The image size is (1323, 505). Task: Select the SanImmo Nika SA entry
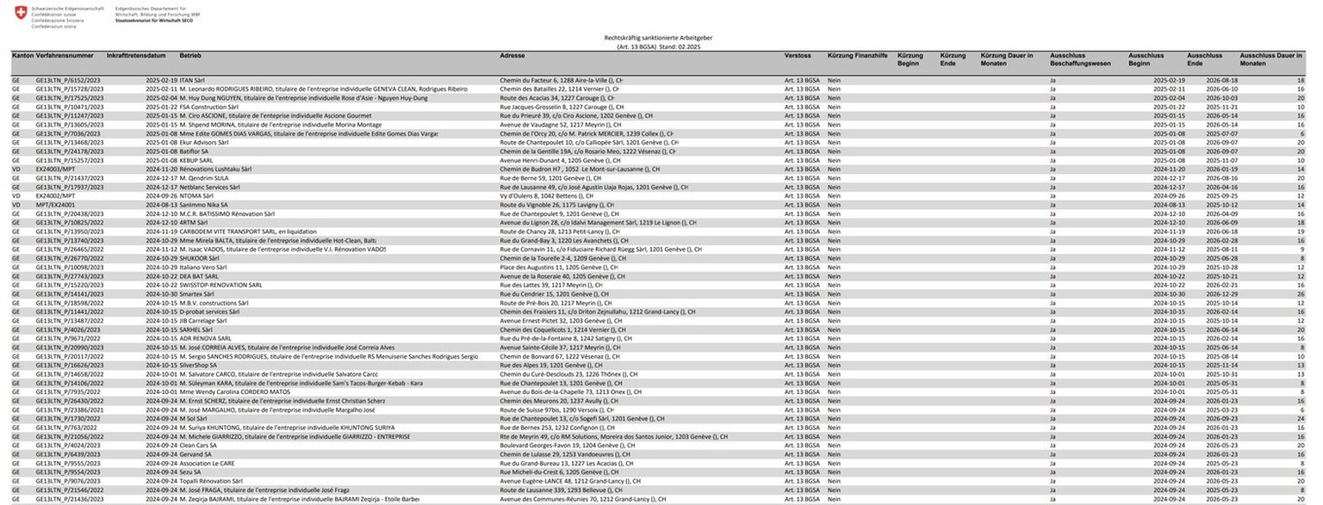tap(203, 206)
